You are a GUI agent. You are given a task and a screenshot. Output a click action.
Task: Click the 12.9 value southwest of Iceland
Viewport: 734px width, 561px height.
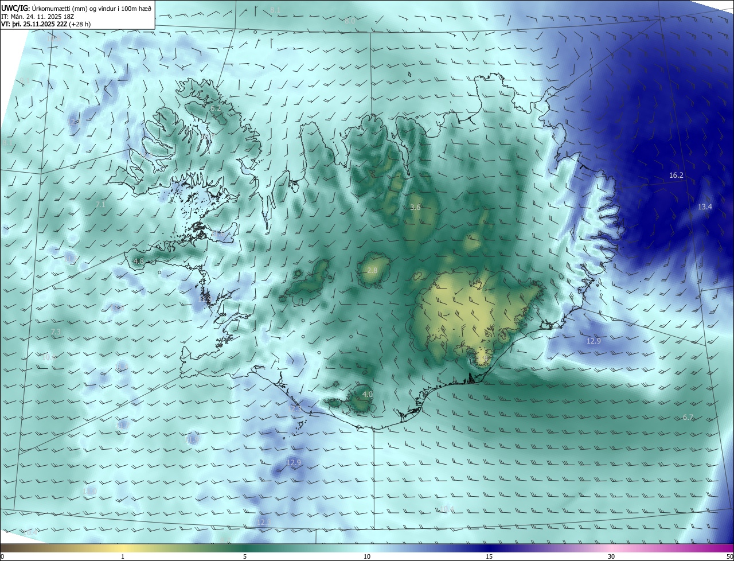(294, 462)
